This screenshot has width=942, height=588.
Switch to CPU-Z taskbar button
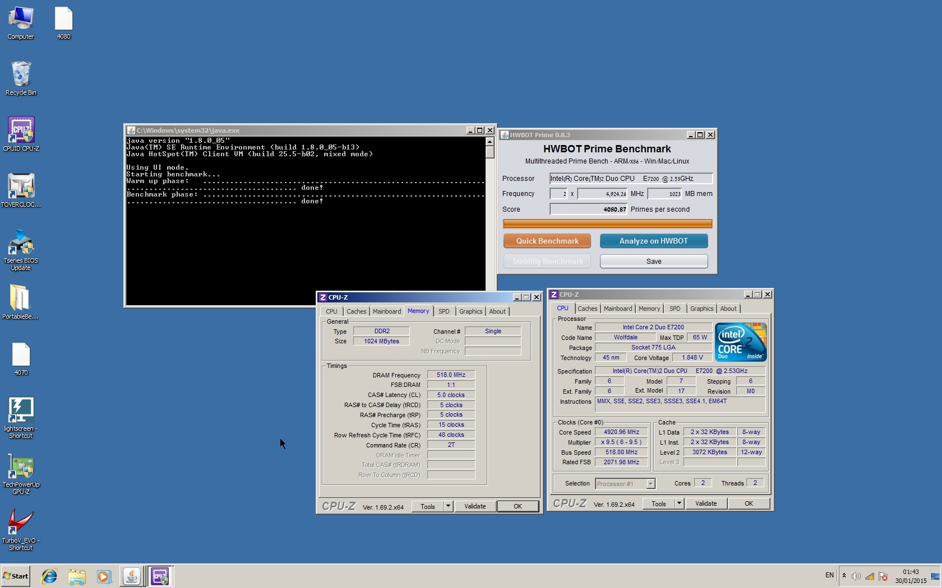coord(160,576)
